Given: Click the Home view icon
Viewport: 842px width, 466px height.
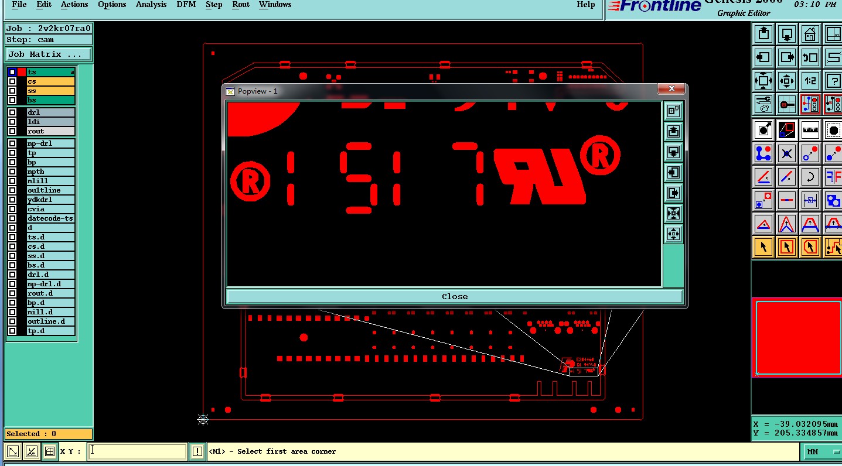Looking at the screenshot, I should pyautogui.click(x=810, y=33).
